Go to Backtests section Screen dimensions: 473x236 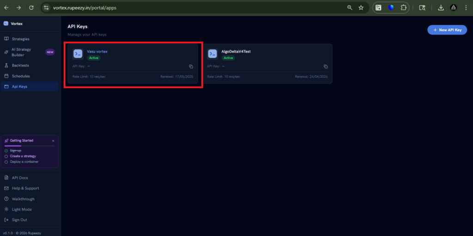(20, 65)
